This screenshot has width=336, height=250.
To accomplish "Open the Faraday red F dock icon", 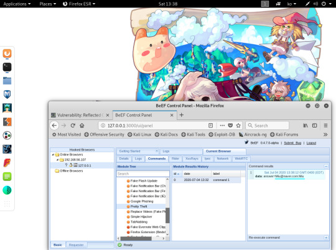I will point(7,163).
